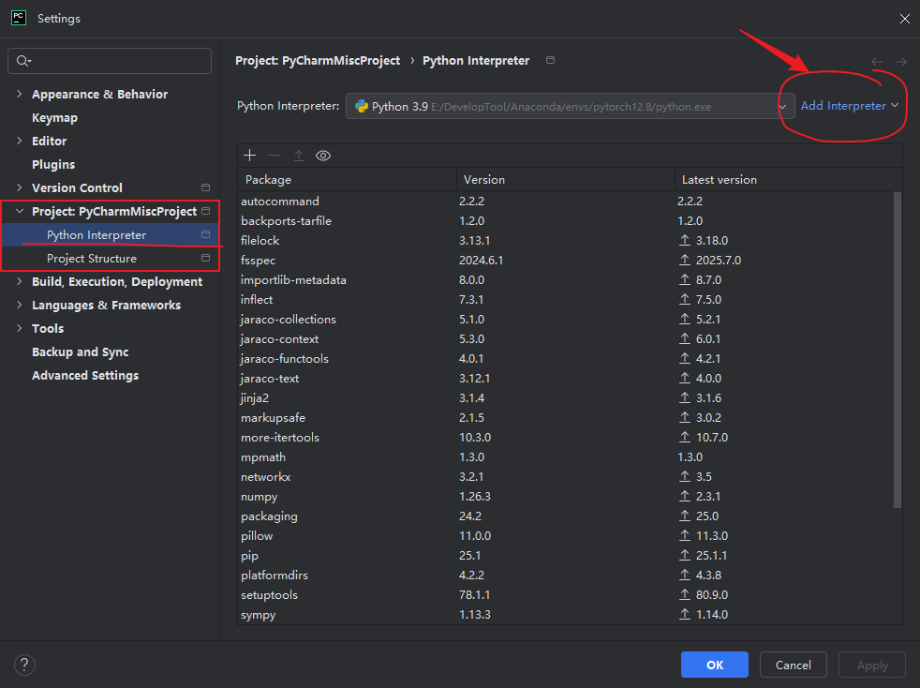
Task: Select the filelock package row
Action: point(566,241)
